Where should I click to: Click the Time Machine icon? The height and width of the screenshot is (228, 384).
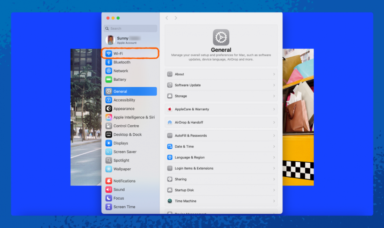[x=170, y=201]
